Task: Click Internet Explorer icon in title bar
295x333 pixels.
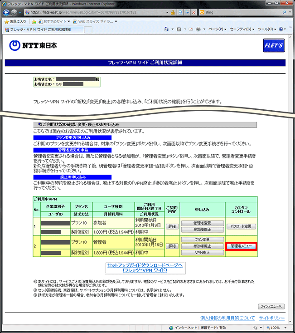Action: tap(4, 4)
